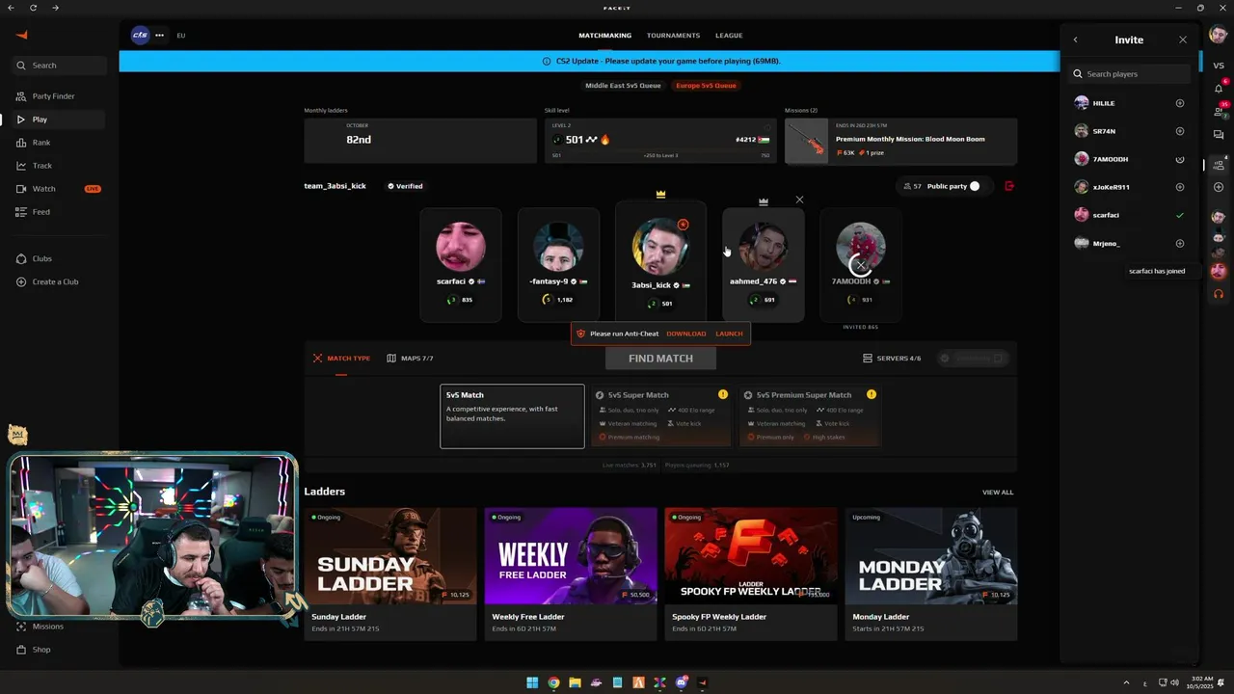Screen dimensions: 1234x694
Task: Kick aahmed_476 using the X icon
Action: tap(799, 200)
